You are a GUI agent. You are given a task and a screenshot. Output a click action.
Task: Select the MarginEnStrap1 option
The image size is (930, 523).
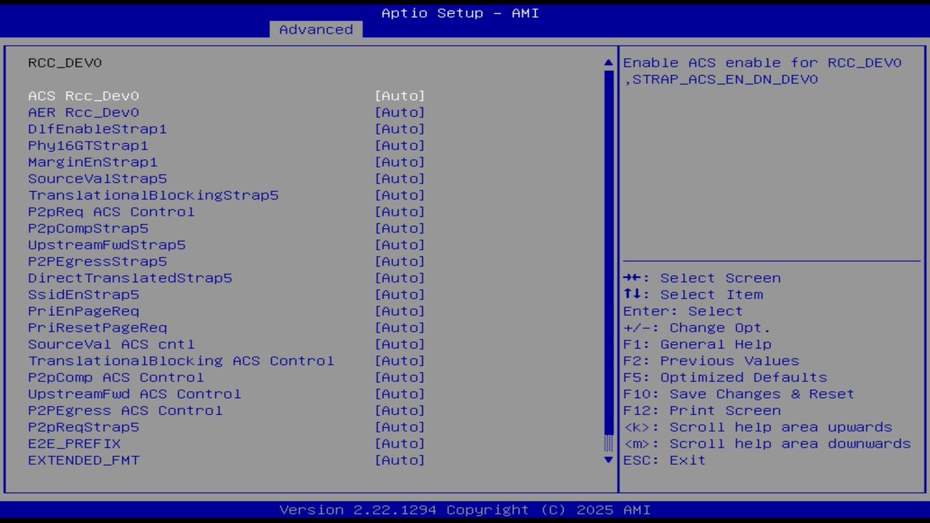pos(92,162)
